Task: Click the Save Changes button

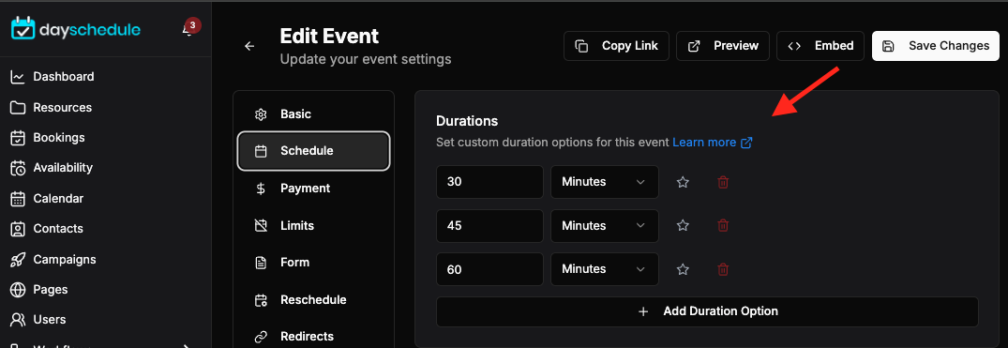Action: pos(936,46)
